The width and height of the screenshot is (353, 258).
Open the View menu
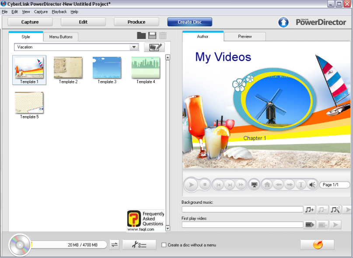[26, 12]
